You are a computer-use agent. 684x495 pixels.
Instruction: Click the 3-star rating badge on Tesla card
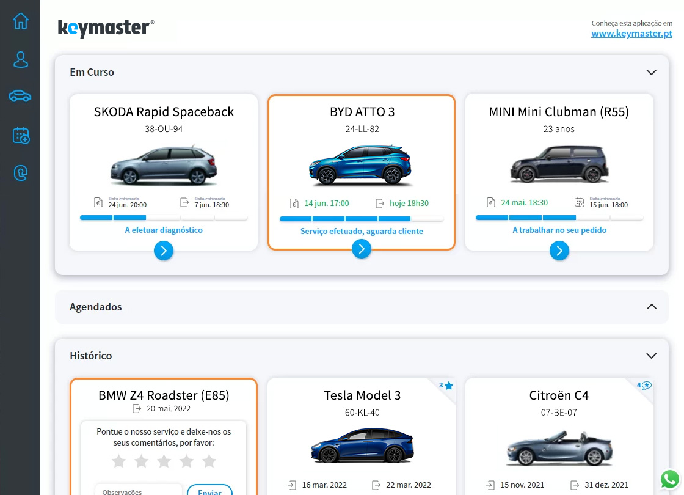pos(446,386)
